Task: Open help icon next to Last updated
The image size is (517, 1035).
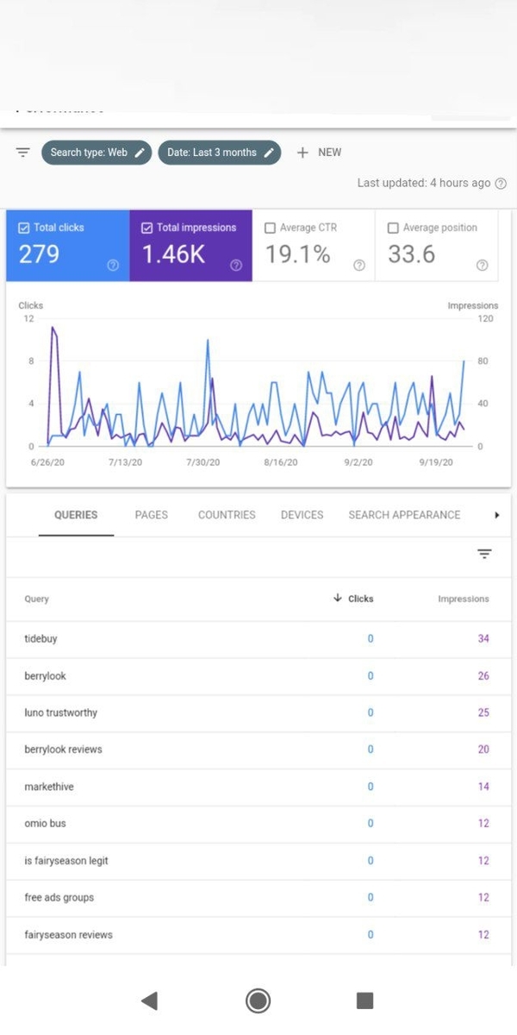Action: click(501, 183)
